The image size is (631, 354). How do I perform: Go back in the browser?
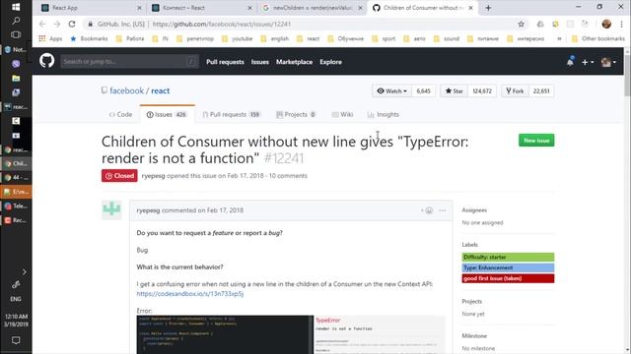click(42, 24)
